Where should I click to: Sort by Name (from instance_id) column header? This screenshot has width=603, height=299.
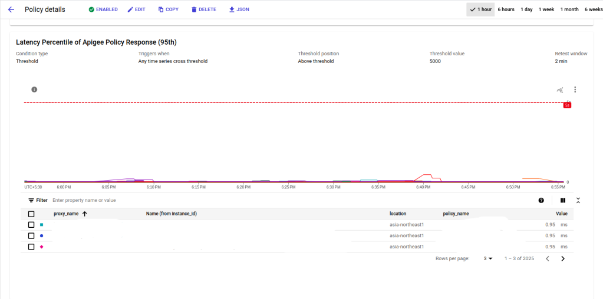(x=172, y=214)
